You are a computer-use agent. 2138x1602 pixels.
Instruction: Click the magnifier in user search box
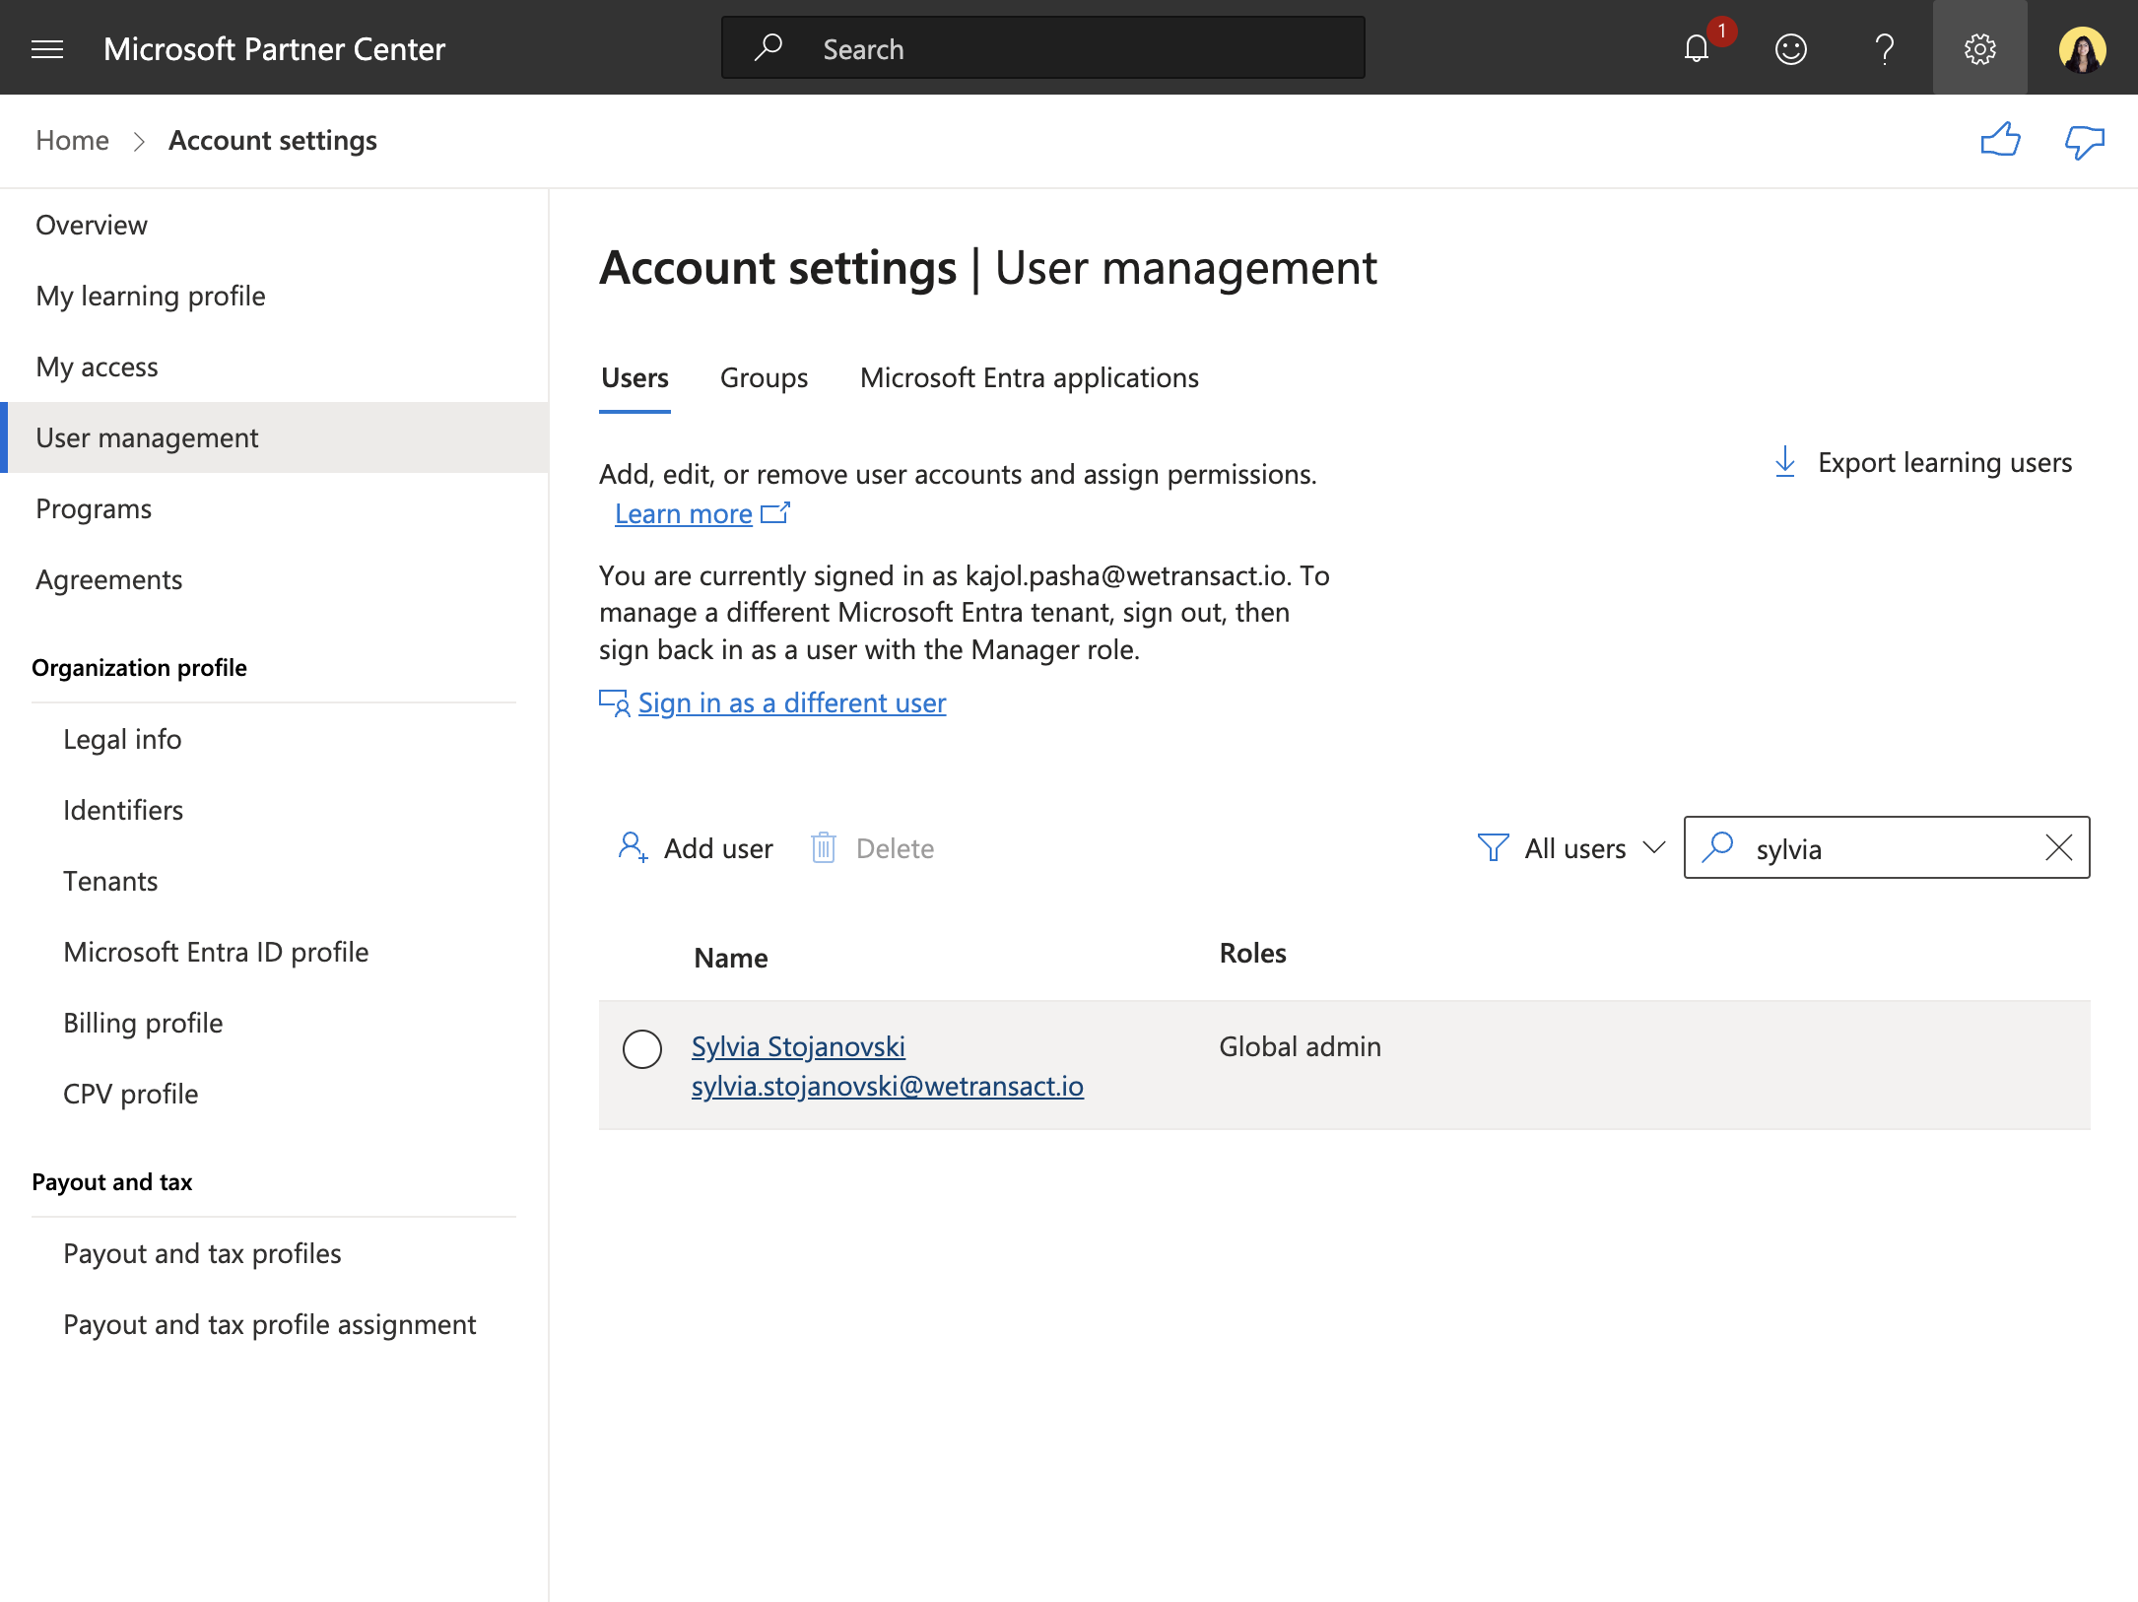(x=1718, y=847)
